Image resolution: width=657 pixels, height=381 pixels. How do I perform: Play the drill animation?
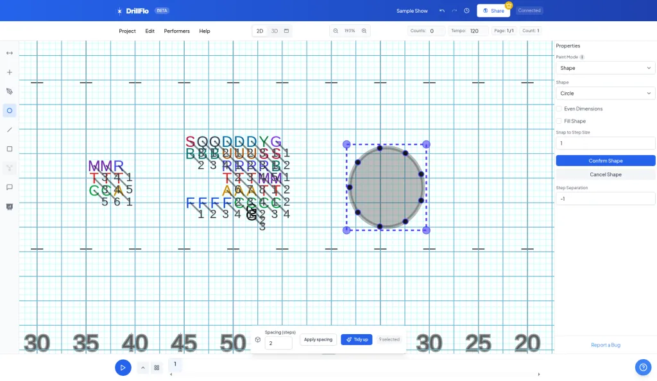[x=123, y=368]
